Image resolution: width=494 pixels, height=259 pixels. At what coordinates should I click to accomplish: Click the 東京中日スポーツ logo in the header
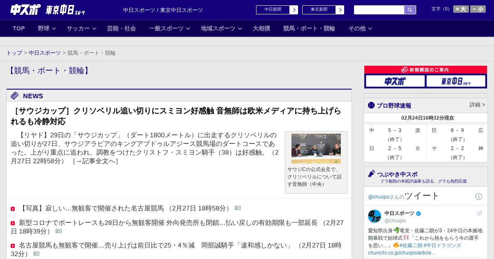65,10
